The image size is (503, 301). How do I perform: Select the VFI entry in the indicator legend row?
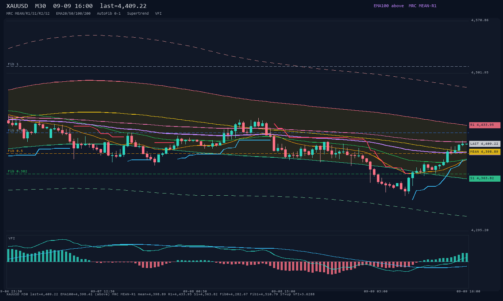pos(158,14)
